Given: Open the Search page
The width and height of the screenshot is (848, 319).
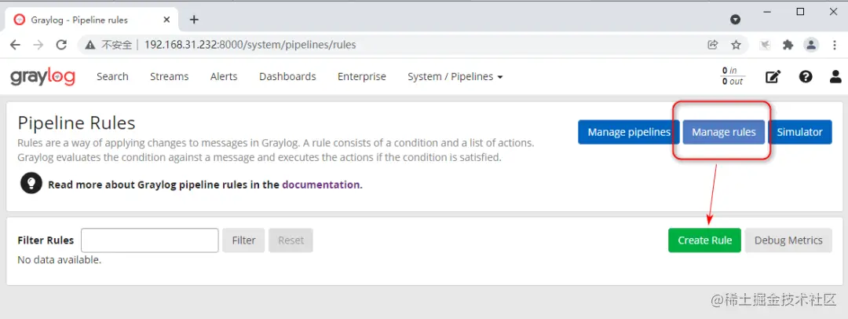Looking at the screenshot, I should (x=112, y=77).
